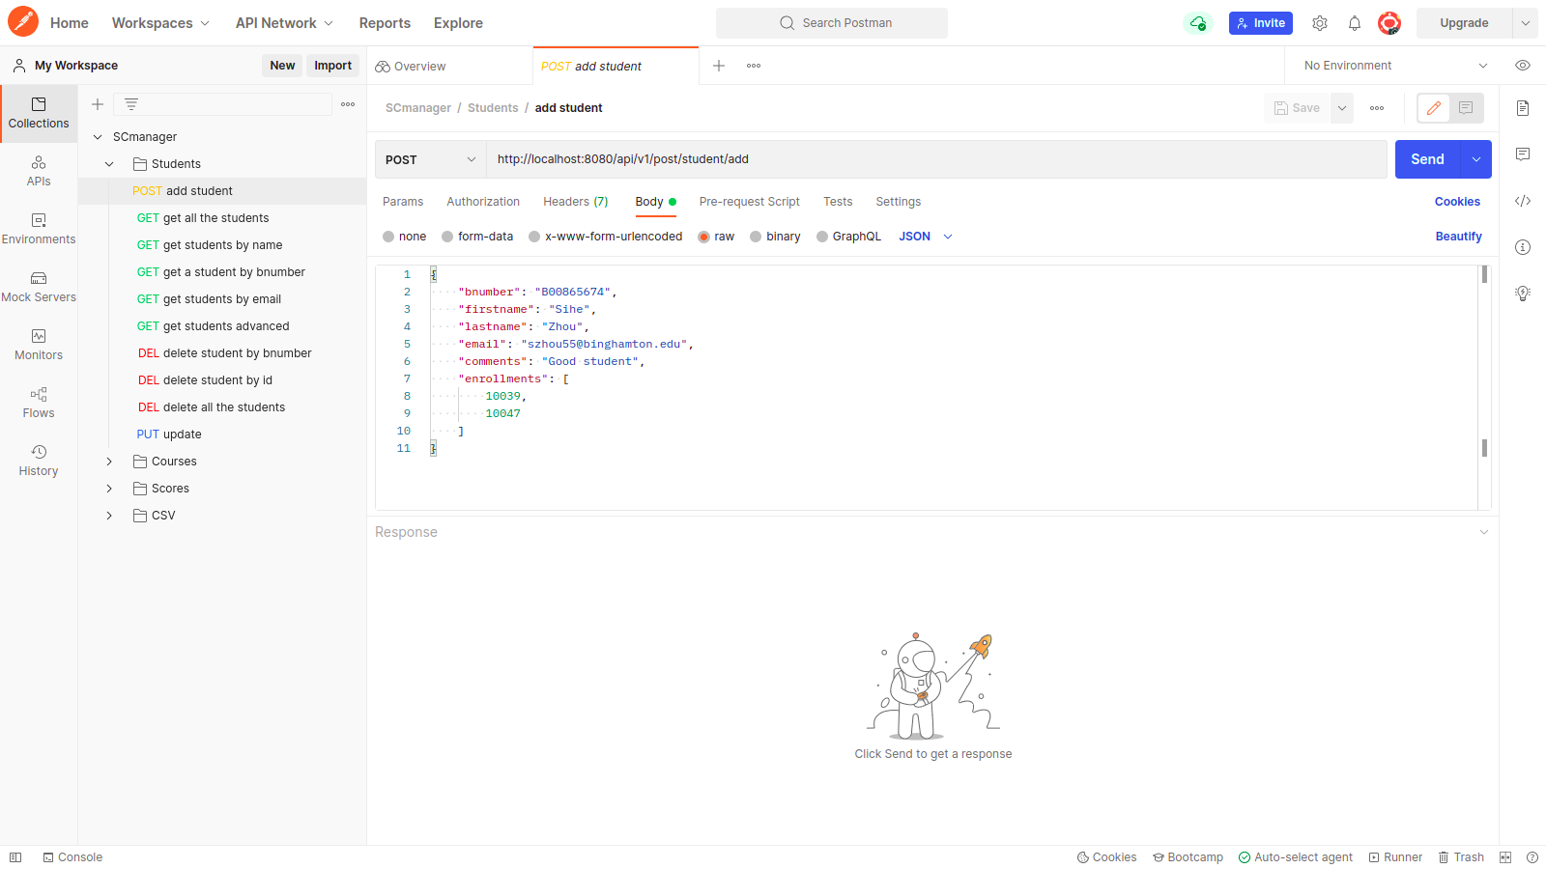Click the Invite button
Image resolution: width=1546 pixels, height=869 pixels.
tap(1261, 23)
